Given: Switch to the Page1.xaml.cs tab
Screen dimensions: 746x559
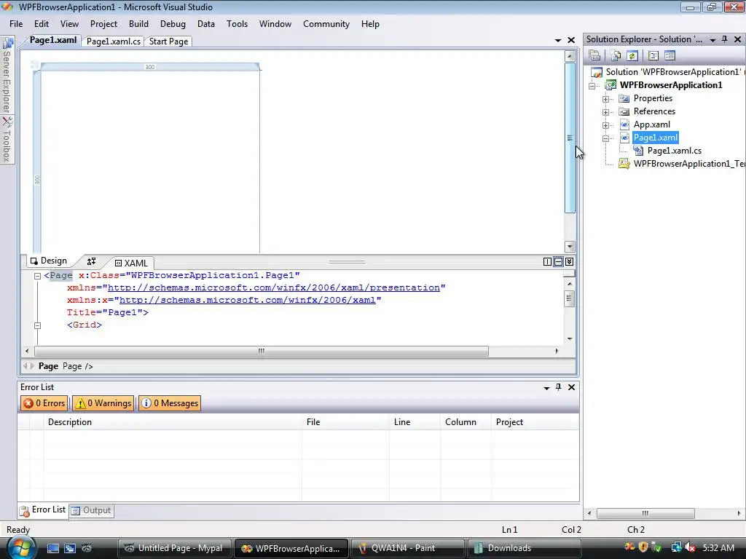Looking at the screenshot, I should coord(113,41).
